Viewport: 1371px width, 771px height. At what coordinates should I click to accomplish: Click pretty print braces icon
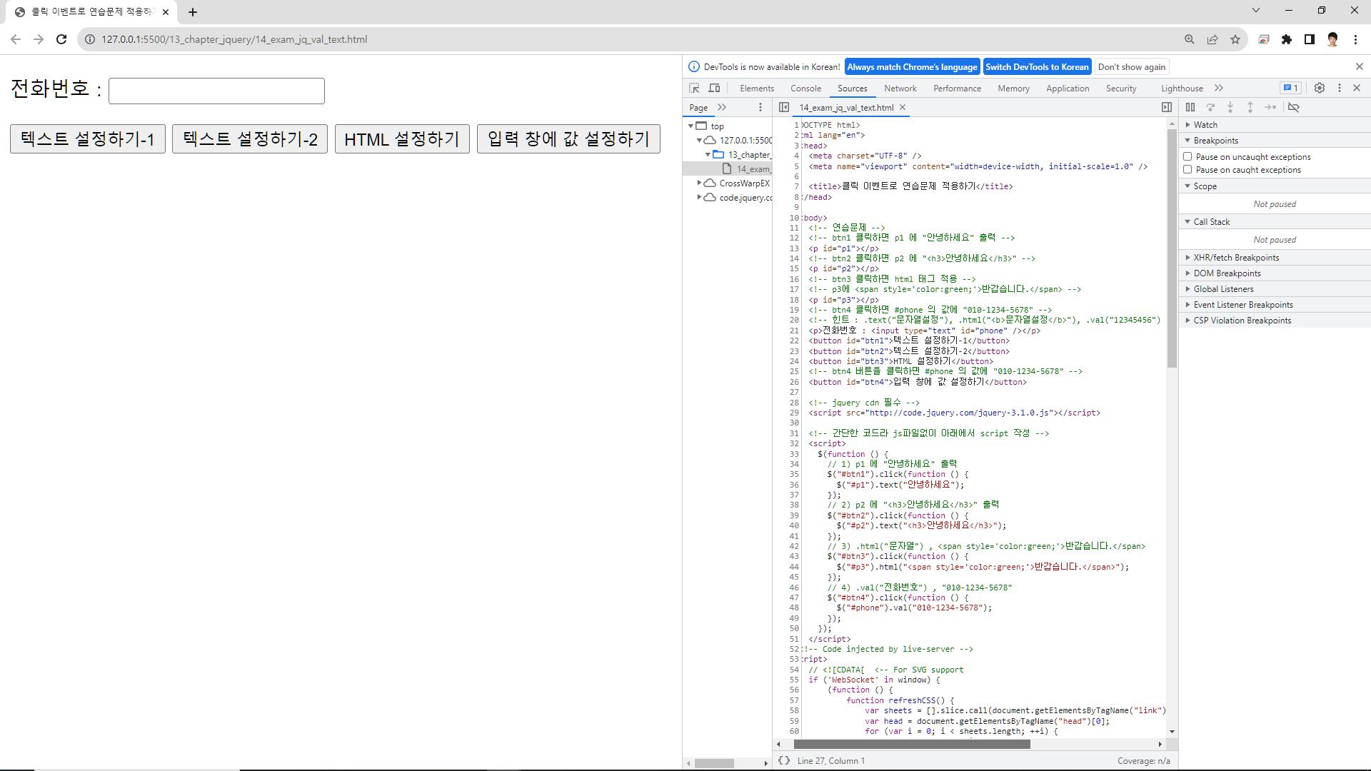click(x=784, y=760)
